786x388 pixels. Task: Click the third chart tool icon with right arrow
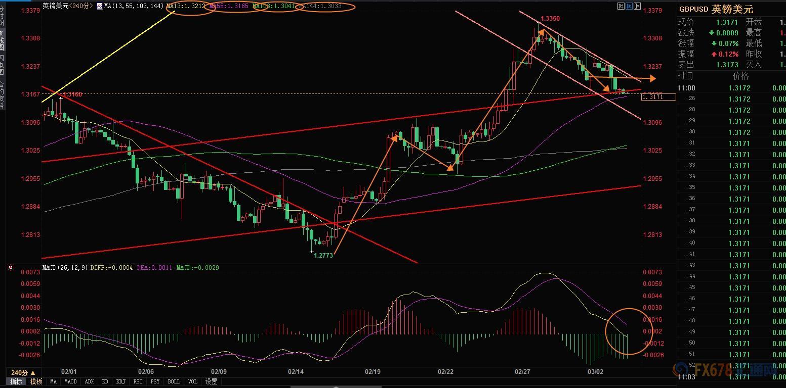637,6
